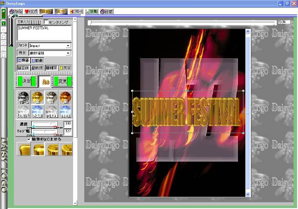Image resolution: width=298 pixels, height=209 pixels.
Task: Open the 設定 settings tab
Action: pyautogui.click(x=107, y=12)
